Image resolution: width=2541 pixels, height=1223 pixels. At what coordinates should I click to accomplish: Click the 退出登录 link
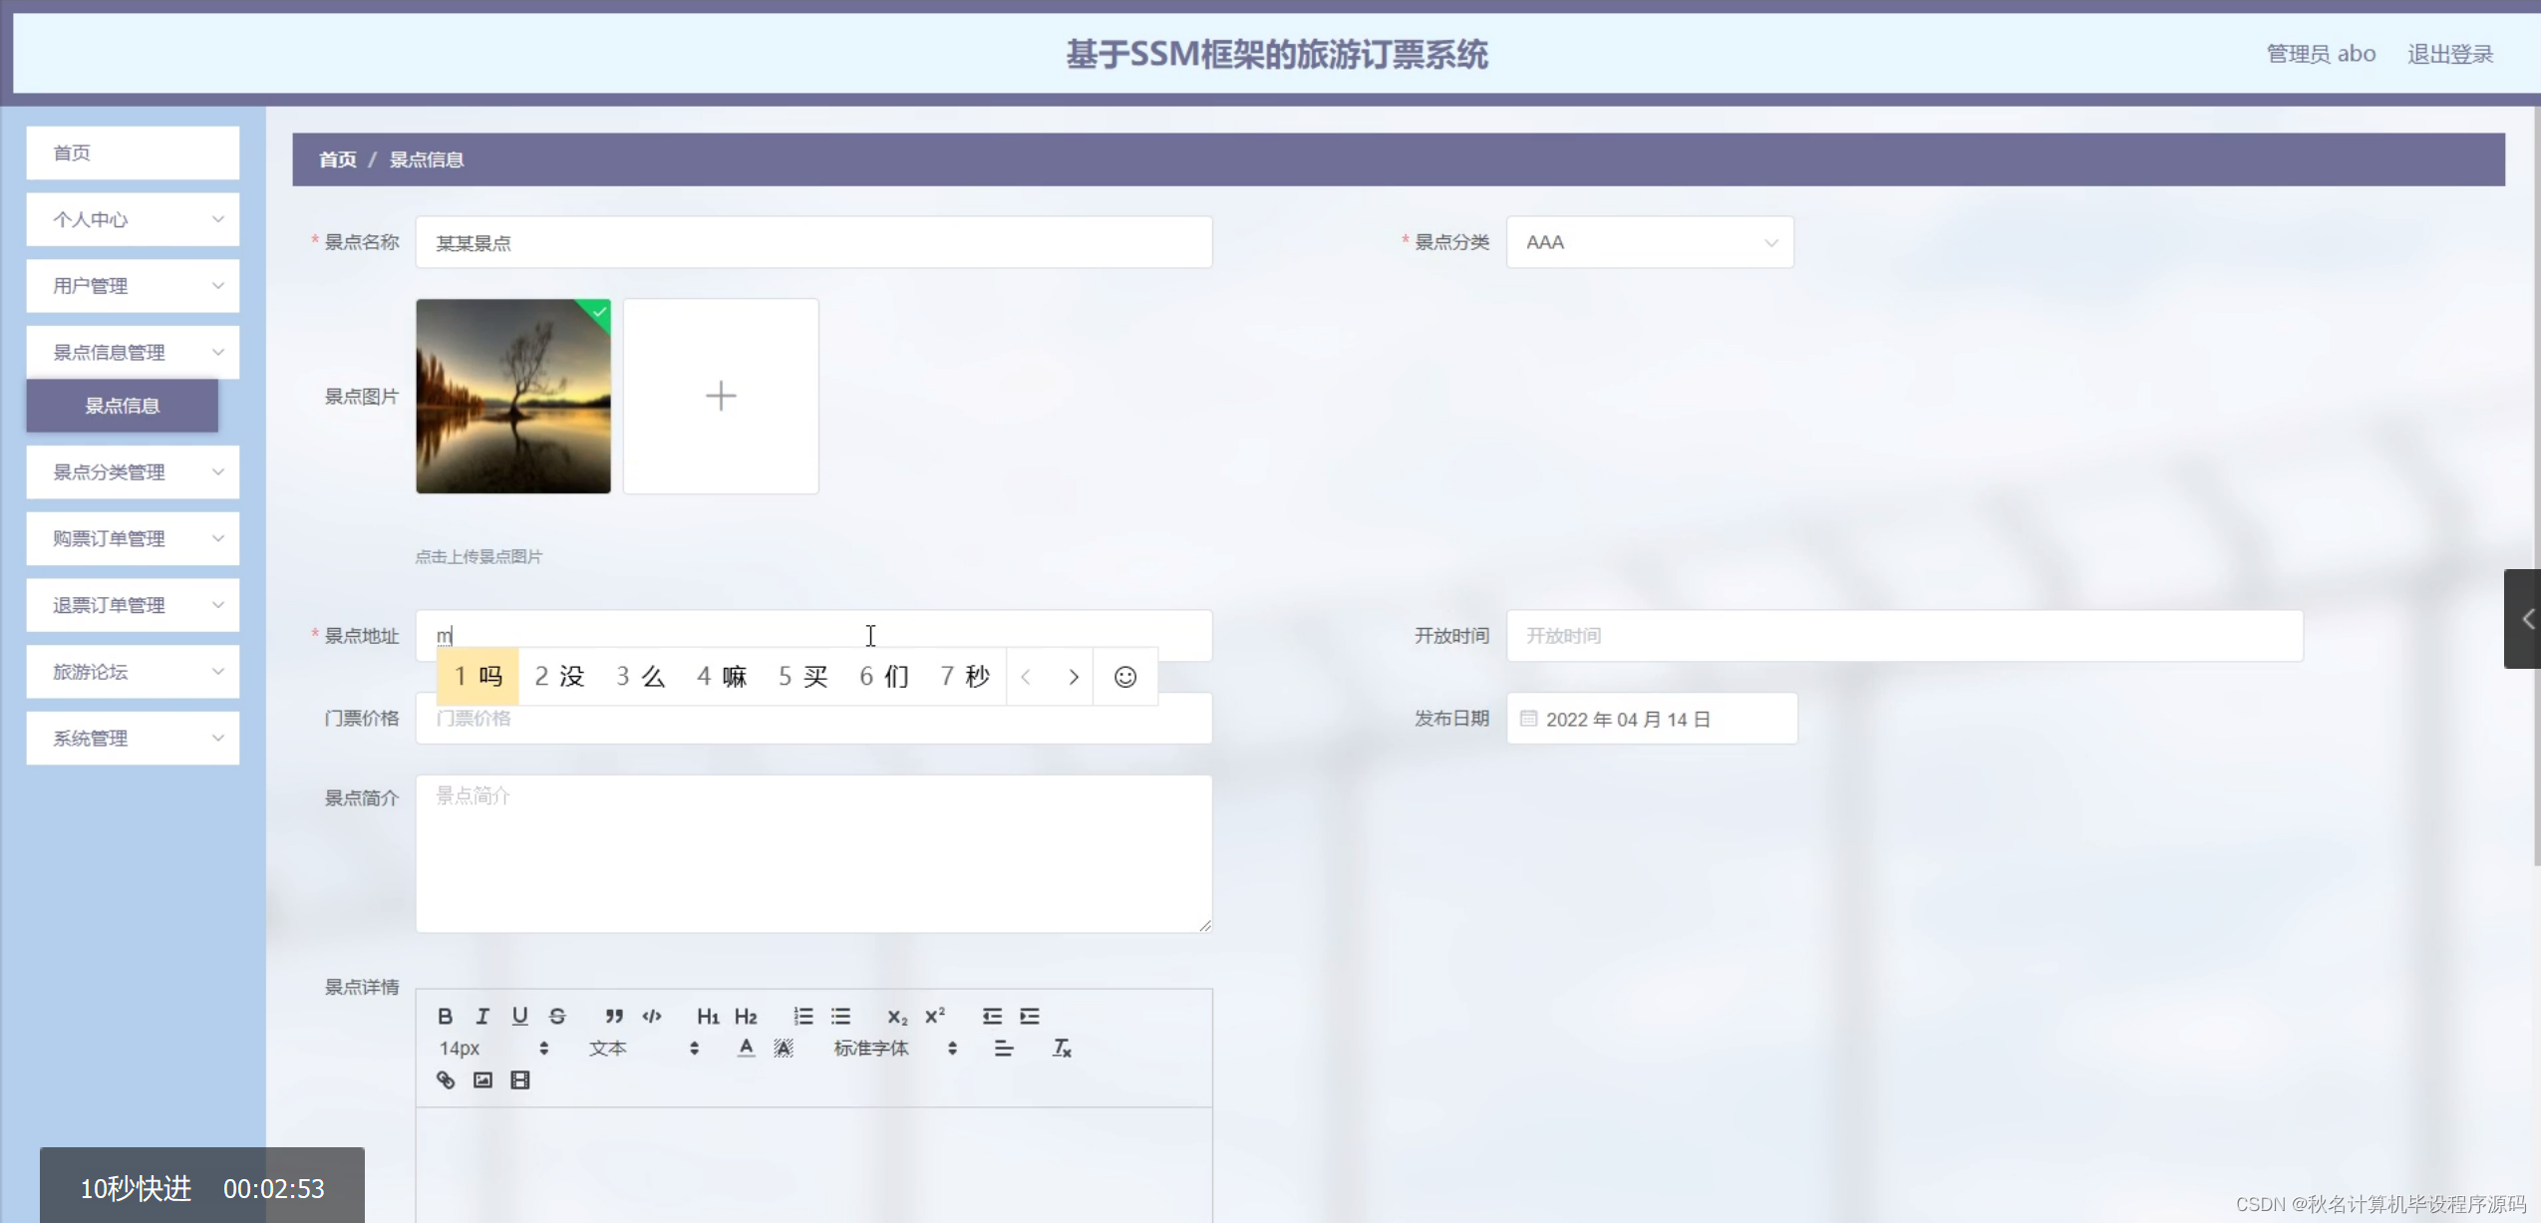pos(2449,54)
